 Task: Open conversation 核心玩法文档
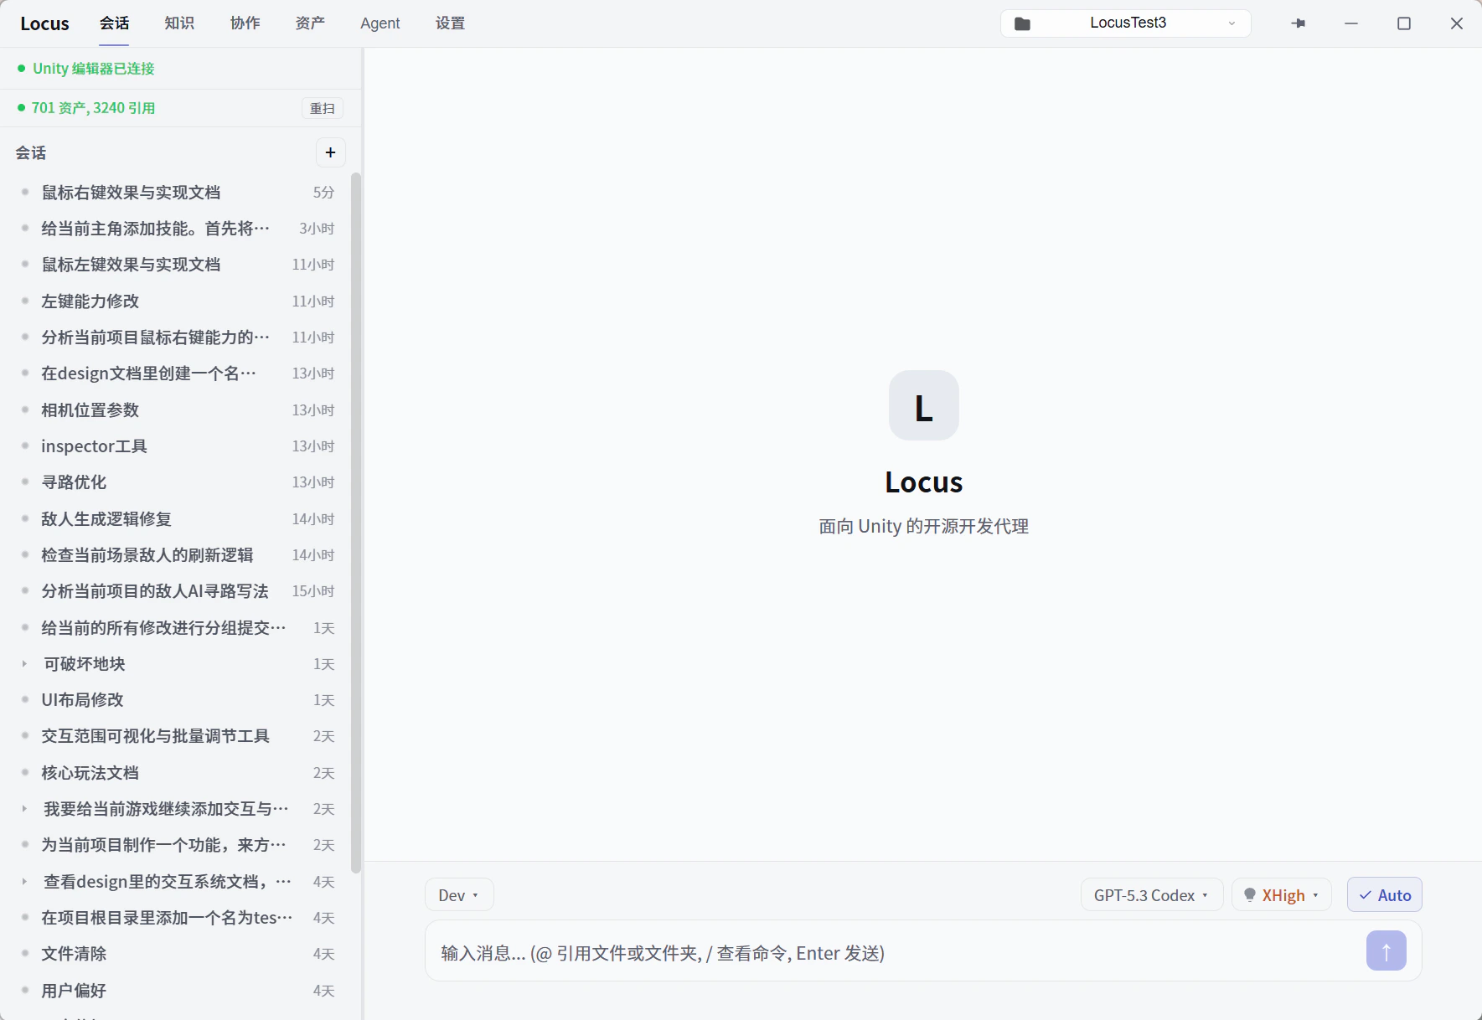point(178,773)
